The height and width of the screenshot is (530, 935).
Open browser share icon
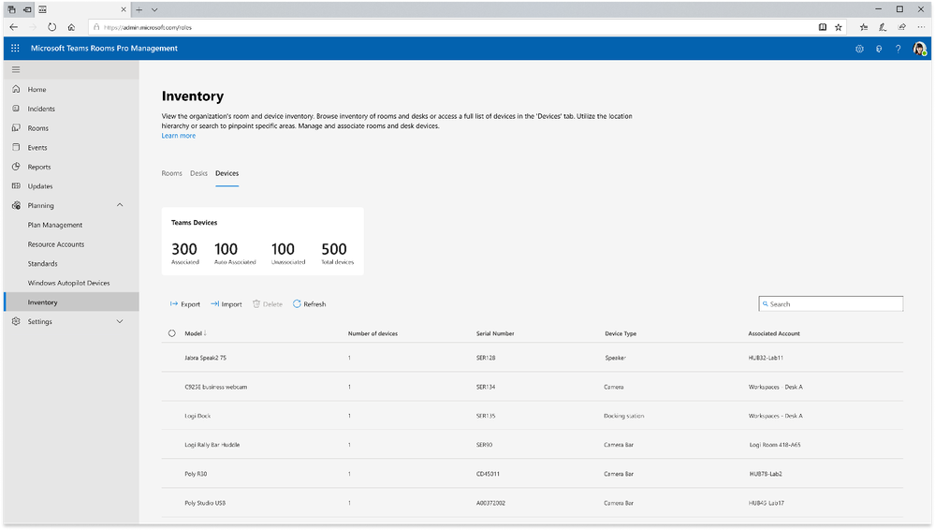click(x=902, y=27)
